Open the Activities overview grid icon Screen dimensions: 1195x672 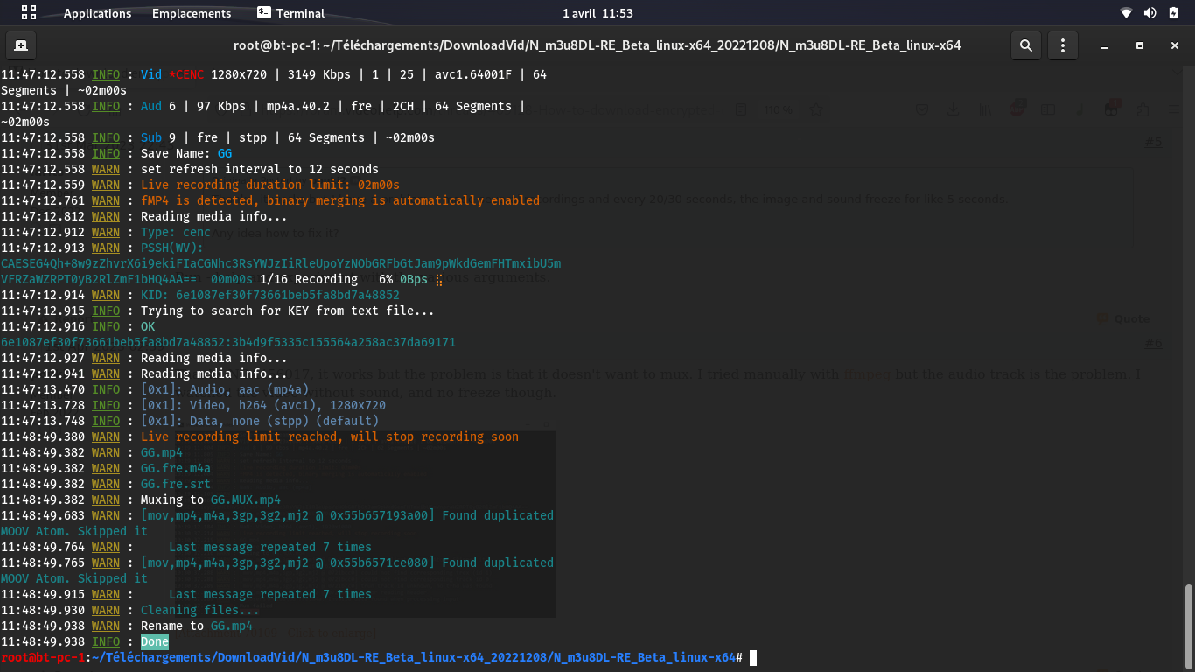29,13
